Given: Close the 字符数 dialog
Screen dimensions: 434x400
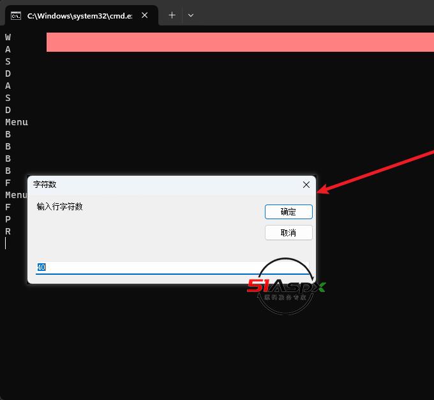Looking at the screenshot, I should click(x=306, y=185).
